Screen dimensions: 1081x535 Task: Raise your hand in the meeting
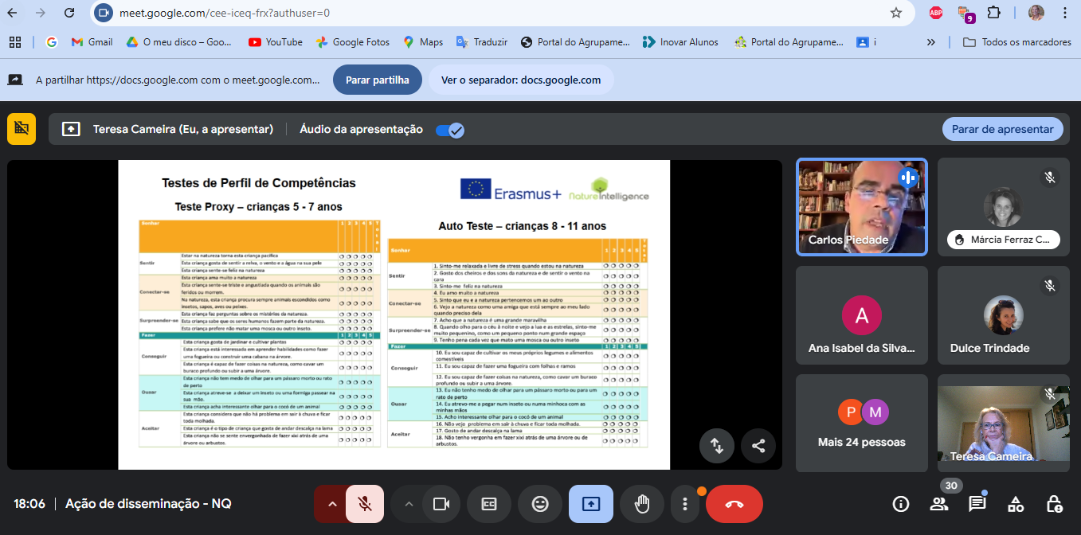(x=642, y=504)
